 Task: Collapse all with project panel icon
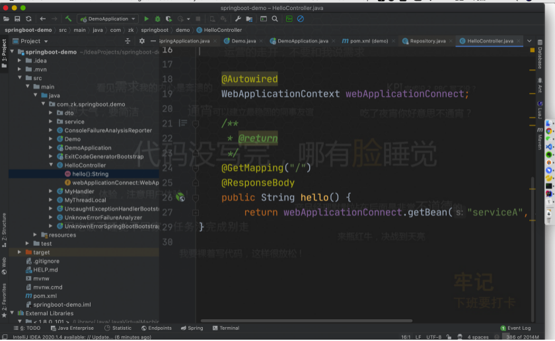tap(128, 41)
